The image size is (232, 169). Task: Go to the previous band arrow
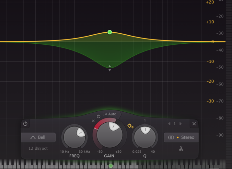point(169,124)
